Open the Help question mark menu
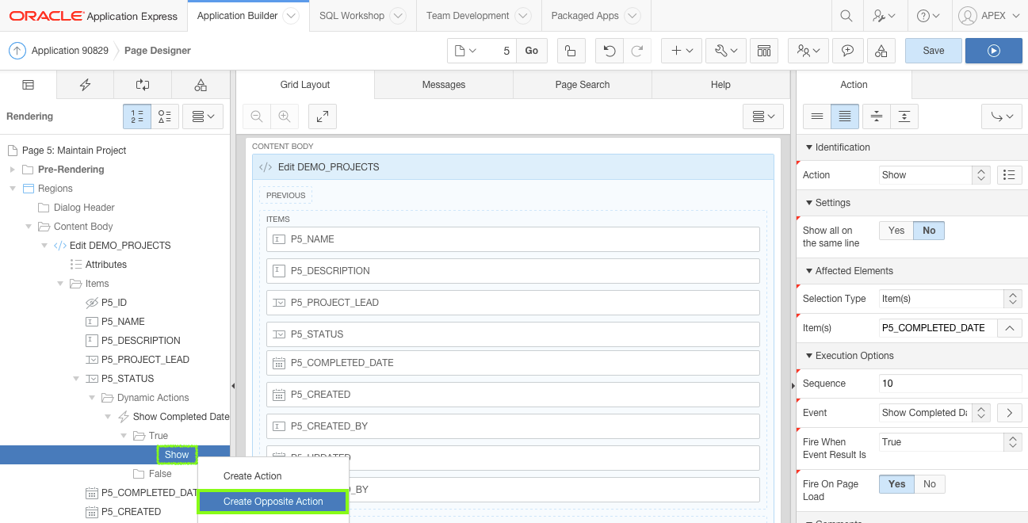Screen dimensions: 1028x523 (928, 16)
